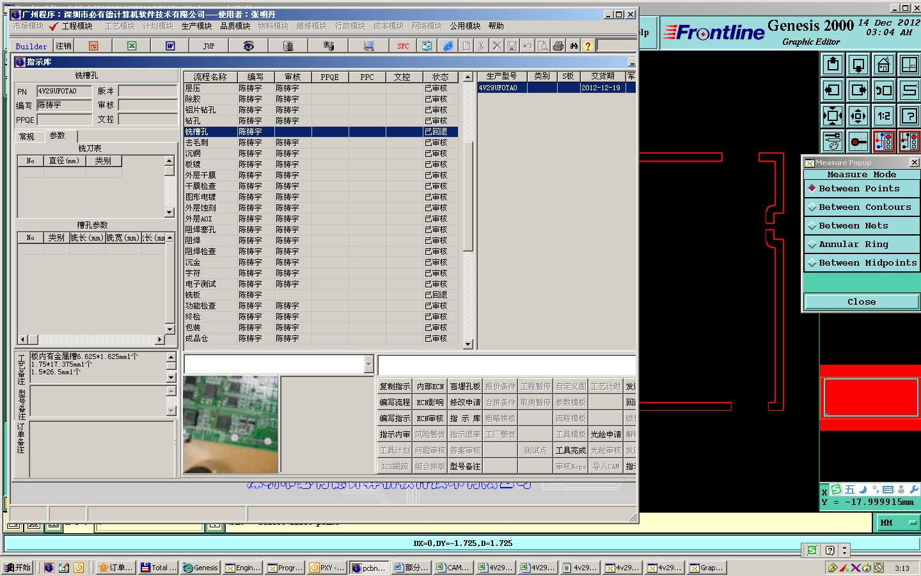Viewport: 921px width, 576px height.
Task: Select the 铣槽孔 process row
Action: coord(321,132)
